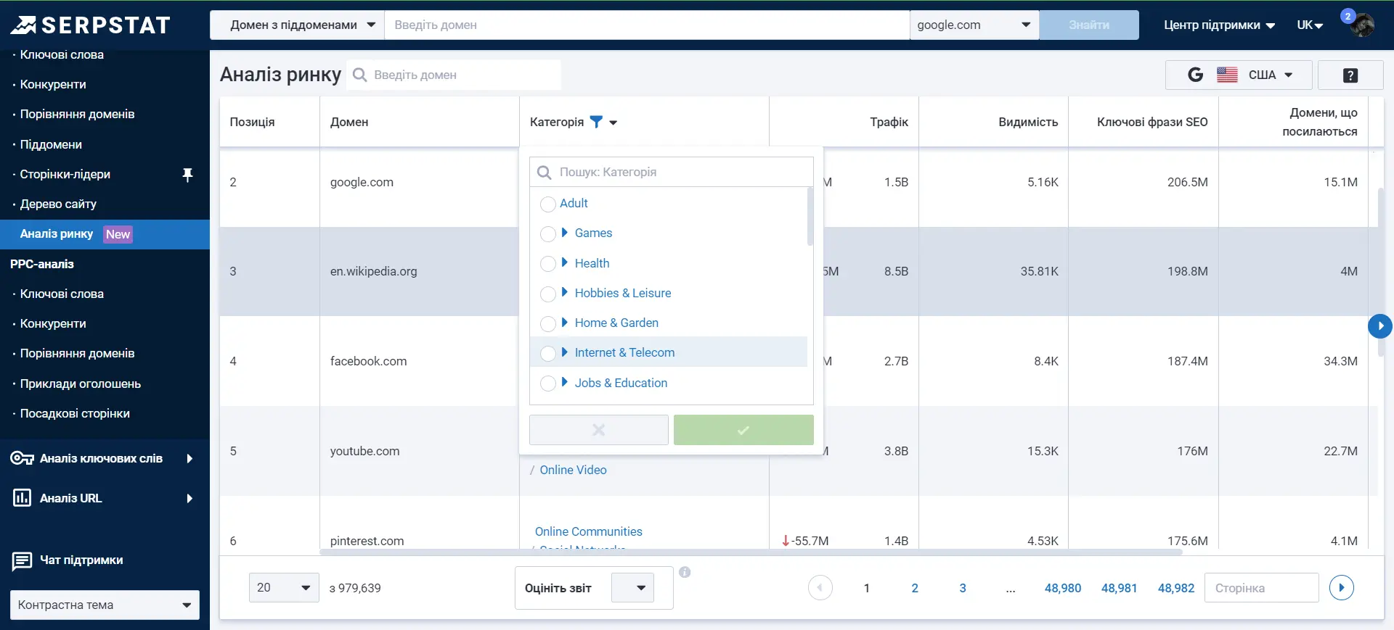Expand the Jobs & Education subtree
The height and width of the screenshot is (630, 1394).
click(565, 382)
